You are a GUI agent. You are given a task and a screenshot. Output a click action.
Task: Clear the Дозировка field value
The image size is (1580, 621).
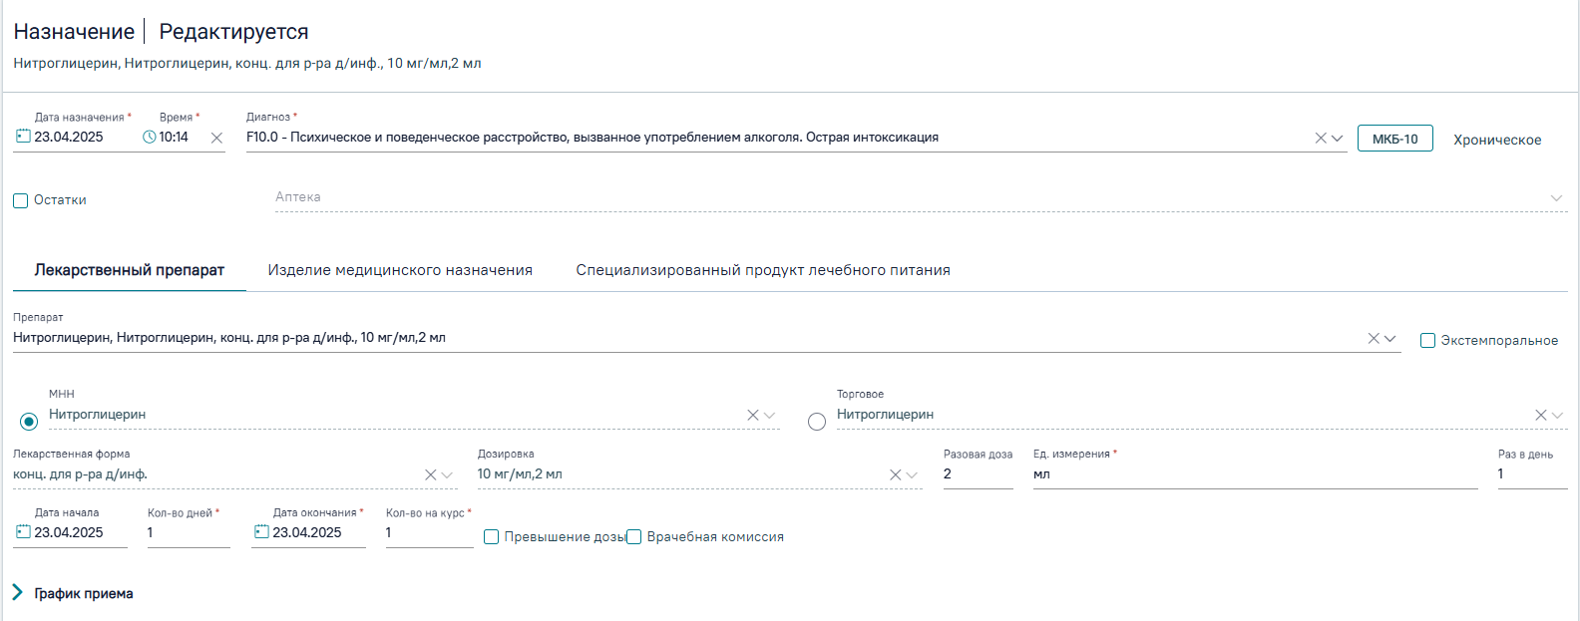[x=896, y=475]
